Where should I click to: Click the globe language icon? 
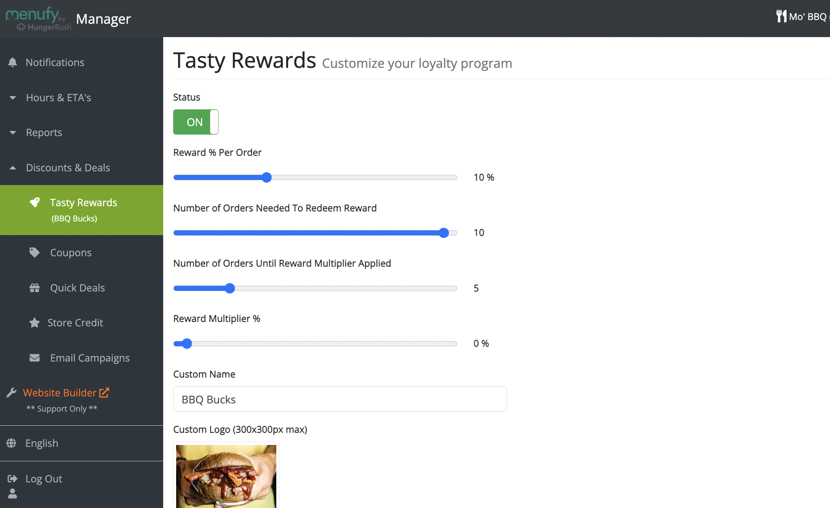(11, 443)
